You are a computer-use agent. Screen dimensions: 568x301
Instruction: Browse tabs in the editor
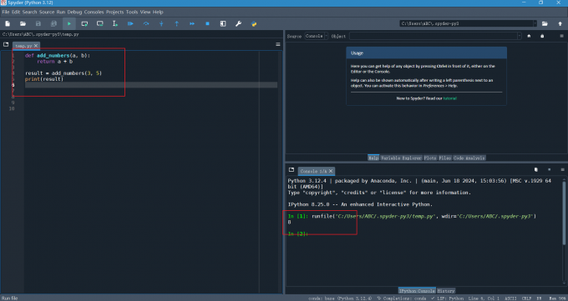click(6, 44)
